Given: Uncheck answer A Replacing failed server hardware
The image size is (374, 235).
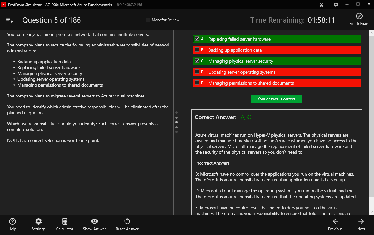Looking at the screenshot, I should [x=197, y=39].
